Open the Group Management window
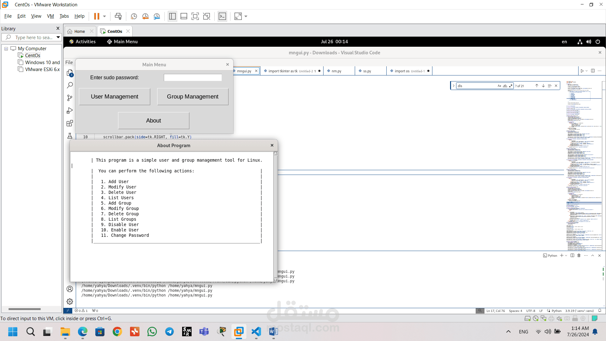Viewport: 606px width, 341px height. point(193,97)
